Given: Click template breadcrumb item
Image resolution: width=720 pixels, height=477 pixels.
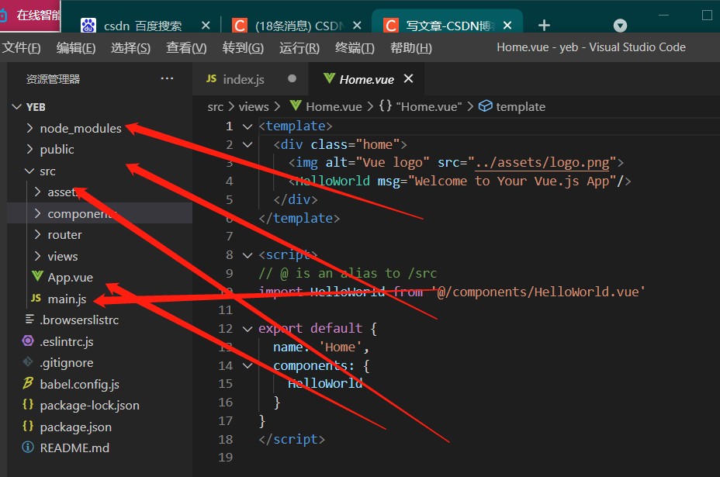Looking at the screenshot, I should (x=521, y=107).
